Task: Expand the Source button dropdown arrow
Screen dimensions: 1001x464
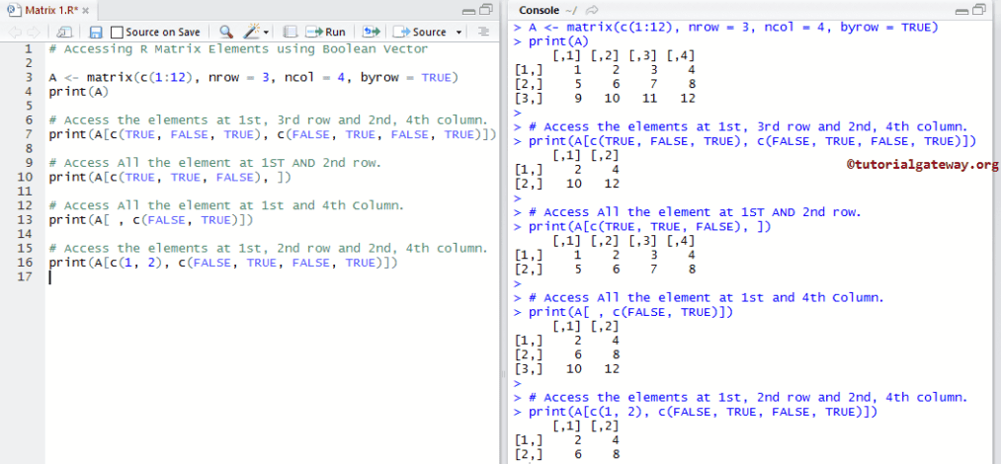Action: [459, 33]
